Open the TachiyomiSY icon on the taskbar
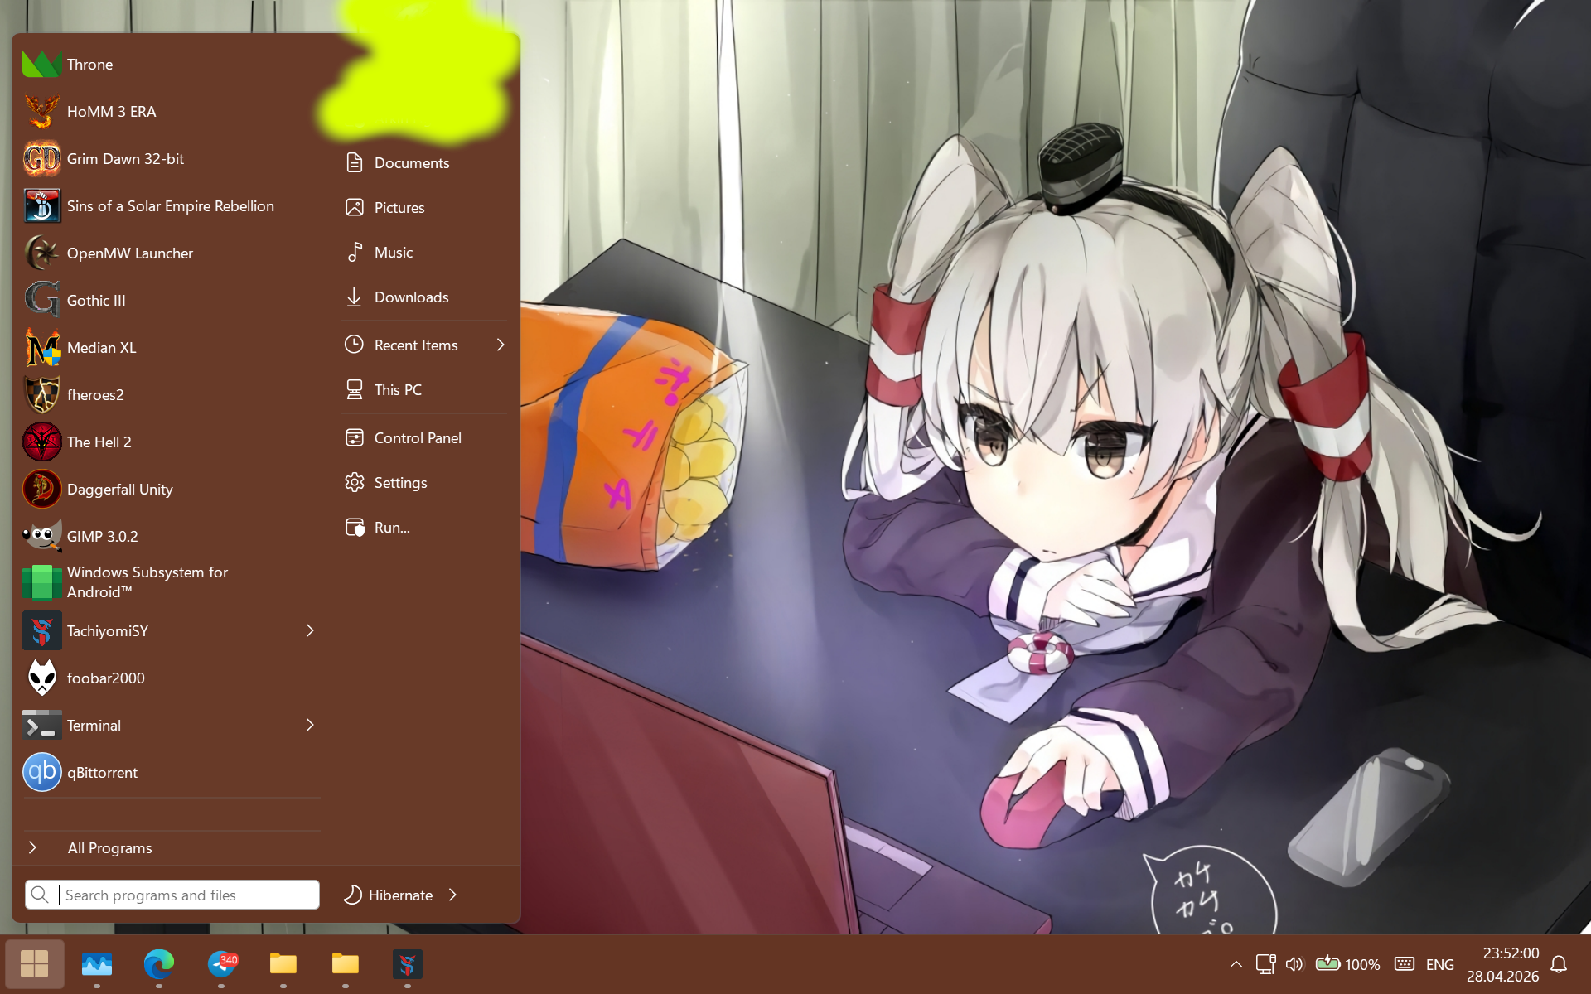This screenshot has height=994, width=1591. coord(408,964)
